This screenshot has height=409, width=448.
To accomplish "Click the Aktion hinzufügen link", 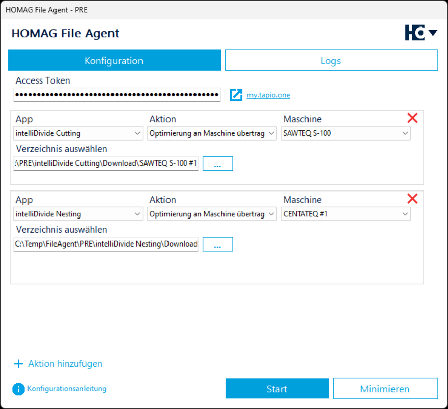I will click(65, 364).
